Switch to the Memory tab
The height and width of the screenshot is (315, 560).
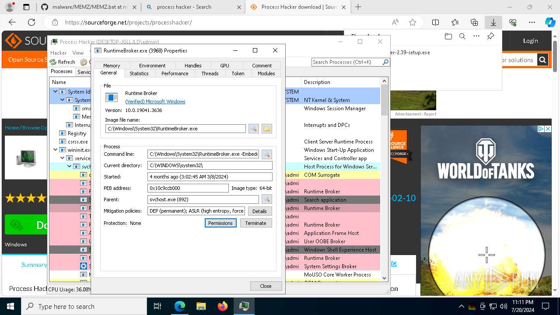click(x=112, y=65)
